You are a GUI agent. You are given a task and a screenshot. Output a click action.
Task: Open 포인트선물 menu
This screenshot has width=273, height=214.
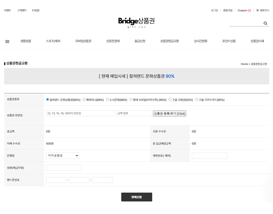tap(229, 41)
